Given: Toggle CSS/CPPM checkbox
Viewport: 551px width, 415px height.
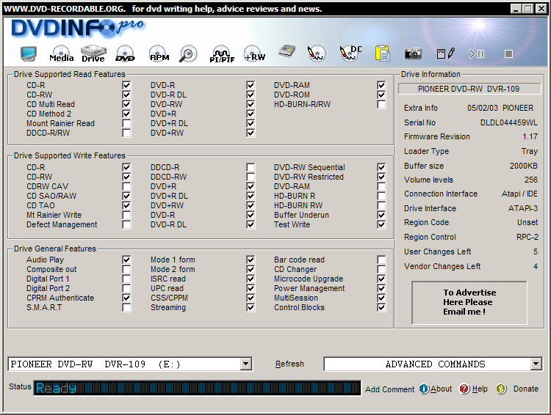Looking at the screenshot, I should (251, 298).
